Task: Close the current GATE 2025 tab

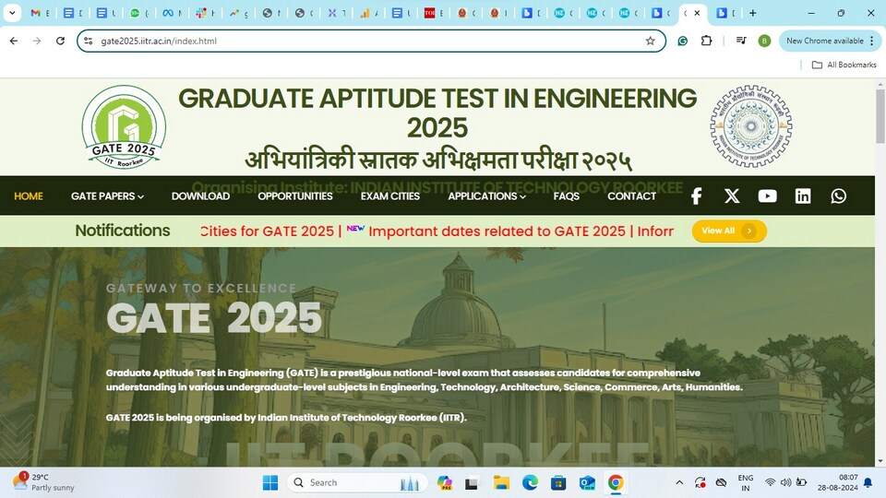Action: point(698,13)
